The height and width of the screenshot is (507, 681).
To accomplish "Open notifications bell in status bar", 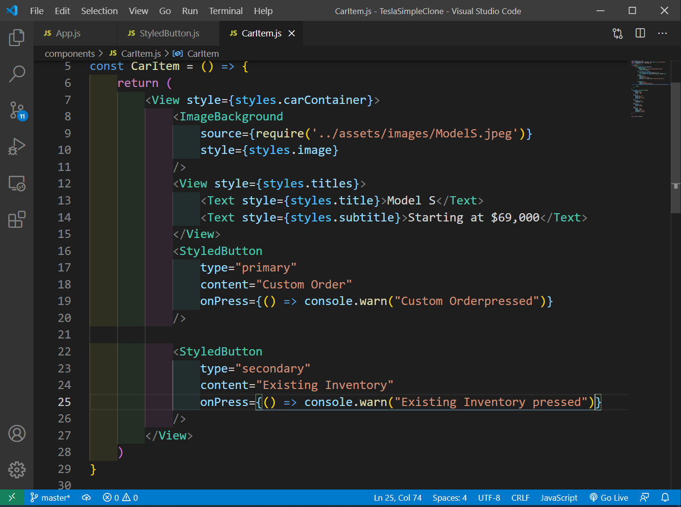I will point(665,497).
